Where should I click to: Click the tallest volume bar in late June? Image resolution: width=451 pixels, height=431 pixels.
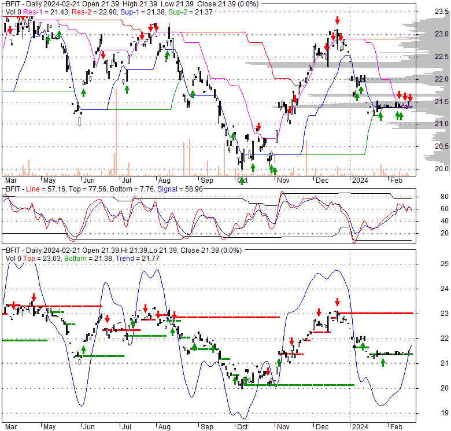[116, 132]
